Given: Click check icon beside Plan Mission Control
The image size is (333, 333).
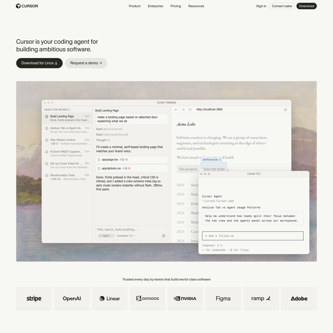Looking at the screenshot, I should click(47, 140).
